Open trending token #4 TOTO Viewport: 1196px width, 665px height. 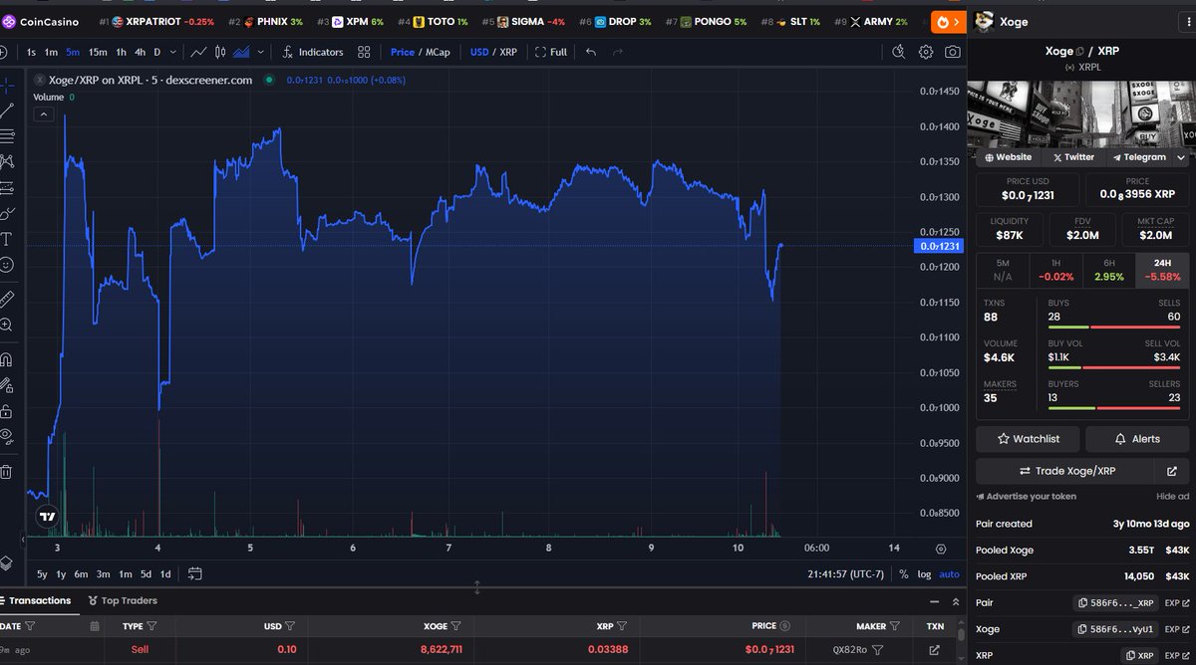[433, 21]
